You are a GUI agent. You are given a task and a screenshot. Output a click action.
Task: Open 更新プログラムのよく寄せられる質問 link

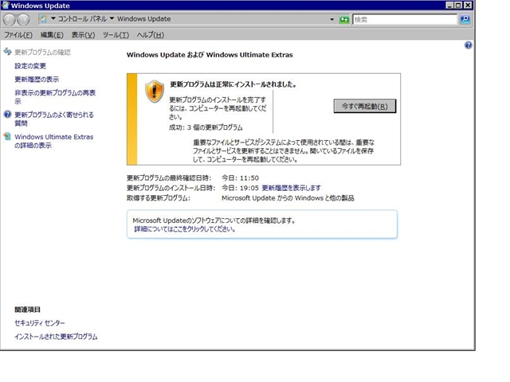pyautogui.click(x=54, y=119)
